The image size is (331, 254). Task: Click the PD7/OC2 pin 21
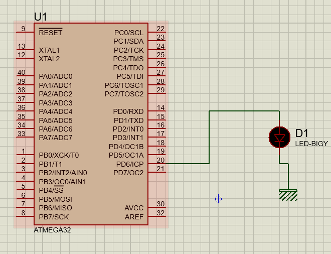[x=157, y=172]
